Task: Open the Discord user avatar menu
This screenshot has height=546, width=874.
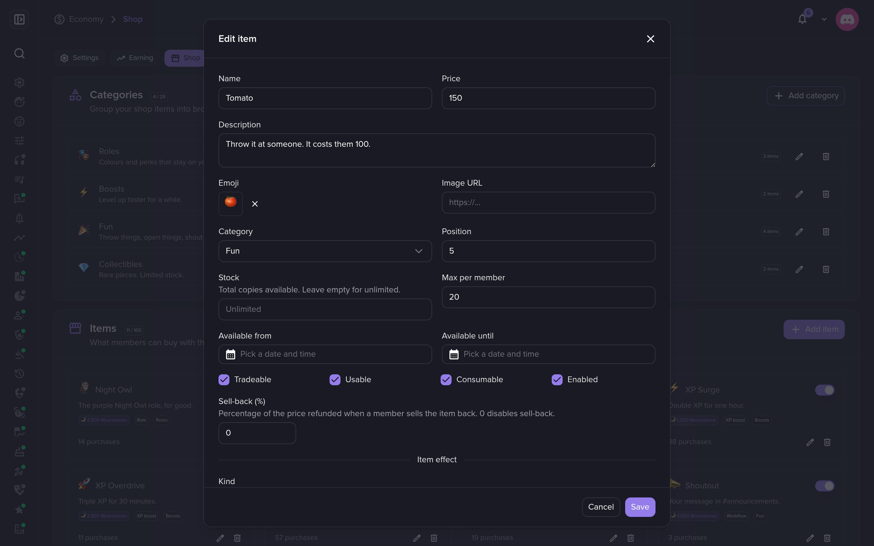Action: click(847, 19)
